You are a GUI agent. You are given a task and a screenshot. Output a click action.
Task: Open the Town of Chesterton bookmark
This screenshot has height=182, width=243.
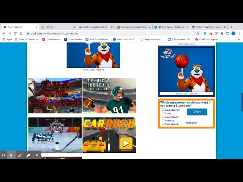click(27, 39)
